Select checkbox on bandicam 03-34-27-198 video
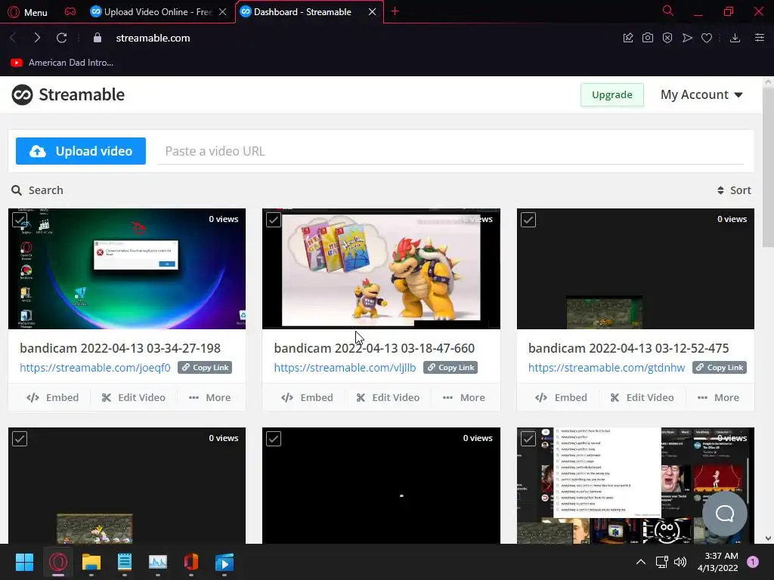This screenshot has width=774, height=580. click(20, 220)
